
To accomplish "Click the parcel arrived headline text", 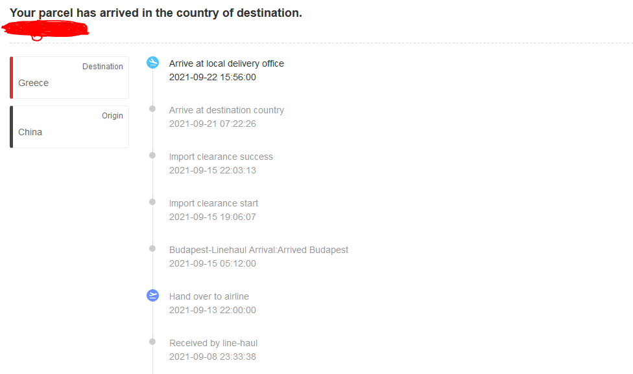I will (x=156, y=13).
